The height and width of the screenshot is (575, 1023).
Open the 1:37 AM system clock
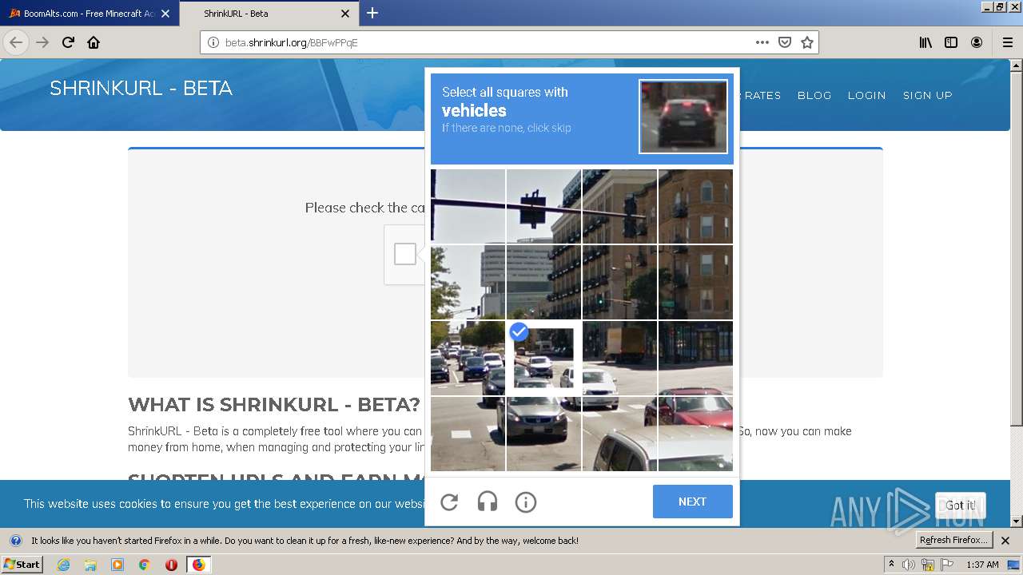(x=982, y=565)
